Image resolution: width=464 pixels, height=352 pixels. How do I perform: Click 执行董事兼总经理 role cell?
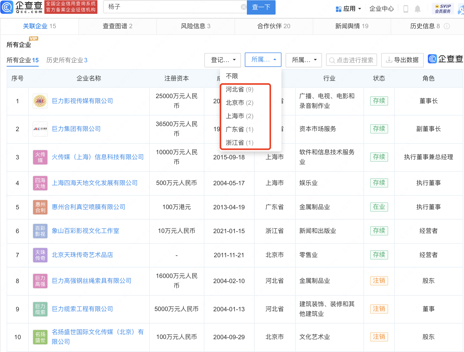point(428,157)
